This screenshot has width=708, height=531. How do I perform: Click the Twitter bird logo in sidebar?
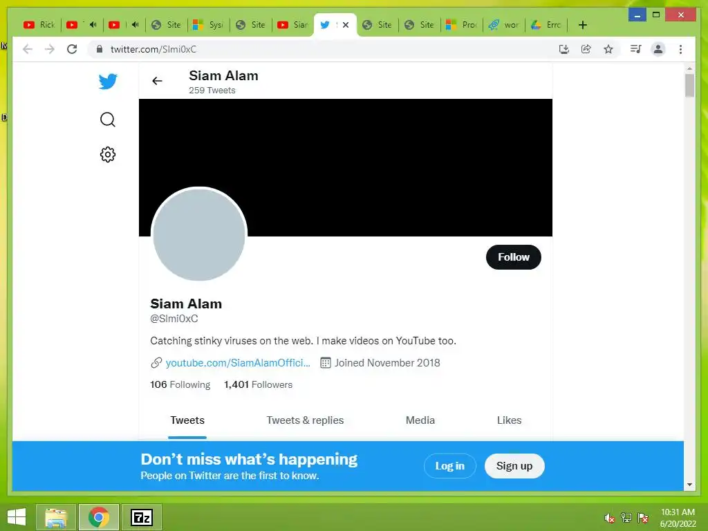[x=108, y=82]
